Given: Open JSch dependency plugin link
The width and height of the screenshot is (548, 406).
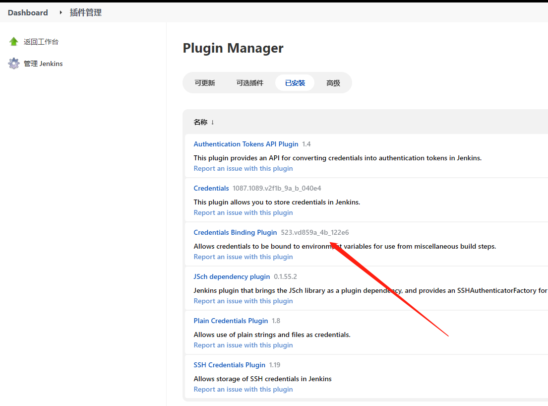Looking at the screenshot, I should point(232,276).
